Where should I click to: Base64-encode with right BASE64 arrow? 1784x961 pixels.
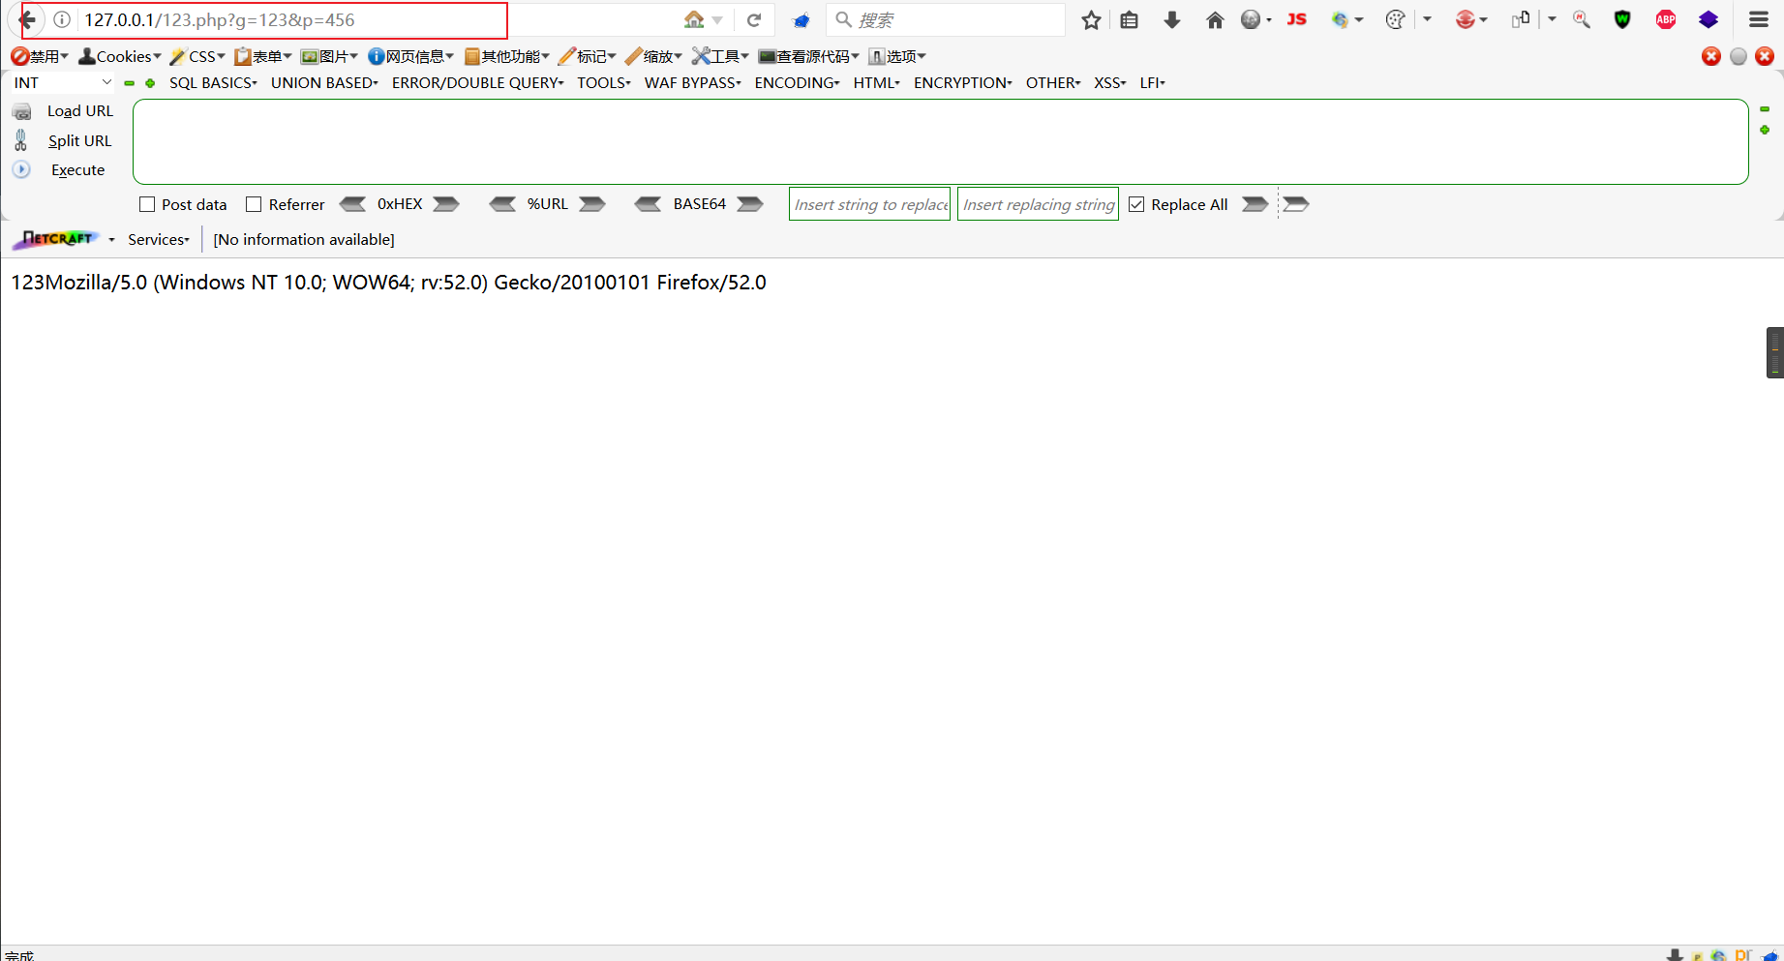(750, 204)
